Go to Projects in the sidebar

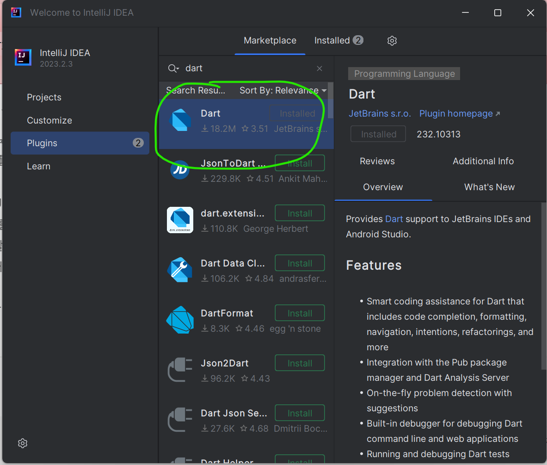click(x=80, y=98)
